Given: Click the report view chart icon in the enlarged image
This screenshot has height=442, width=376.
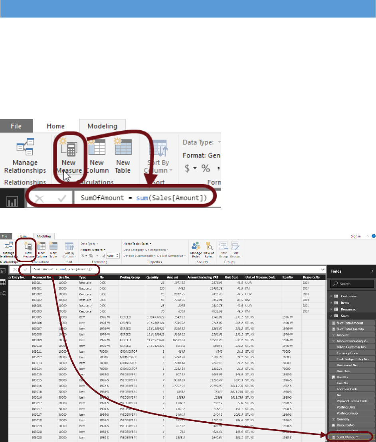Looking at the screenshot, I should click(12, 201).
